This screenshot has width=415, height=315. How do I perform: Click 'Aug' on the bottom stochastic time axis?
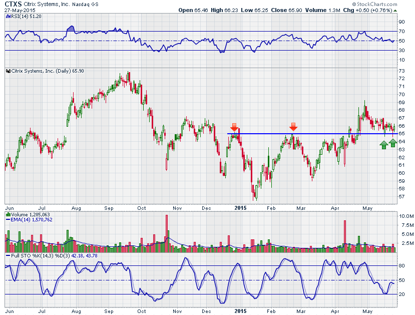click(x=76, y=311)
